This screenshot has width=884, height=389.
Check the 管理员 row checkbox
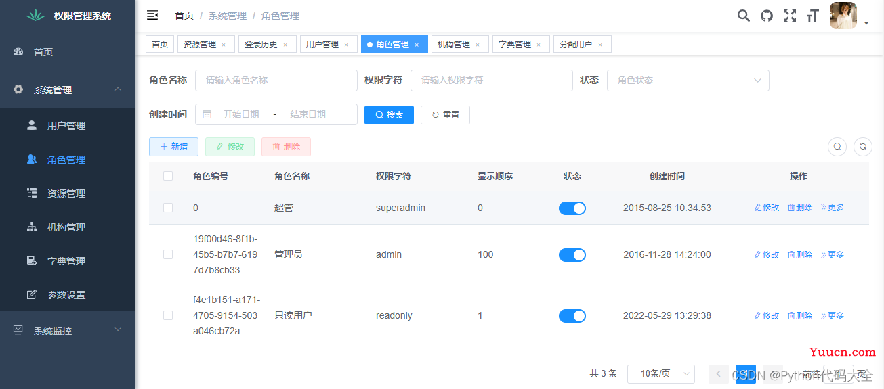coord(168,254)
